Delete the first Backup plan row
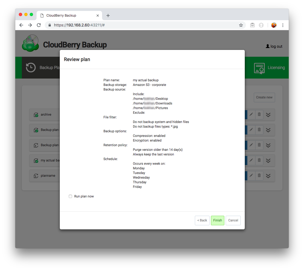This screenshot has height=270, width=304. (x=259, y=130)
